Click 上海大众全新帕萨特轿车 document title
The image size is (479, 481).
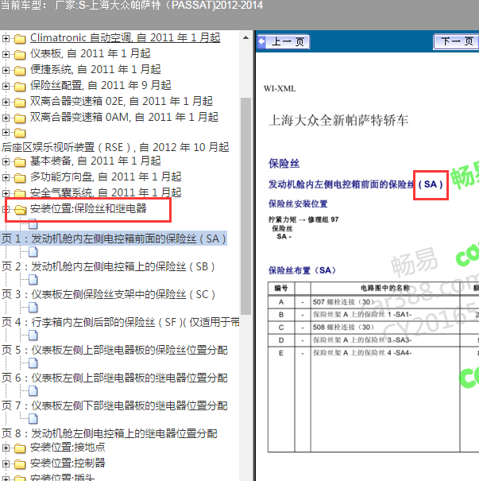click(x=338, y=120)
